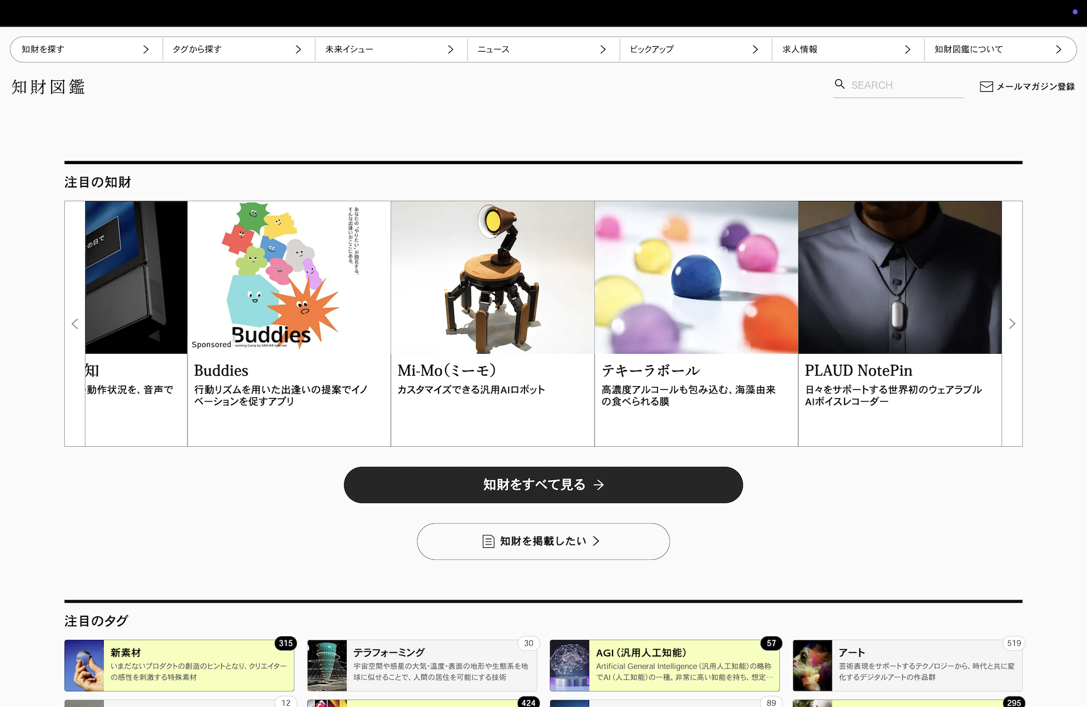Screen dimensions: 1087x707
Task: Go to previous carousel slide arrow
Action: coord(75,324)
